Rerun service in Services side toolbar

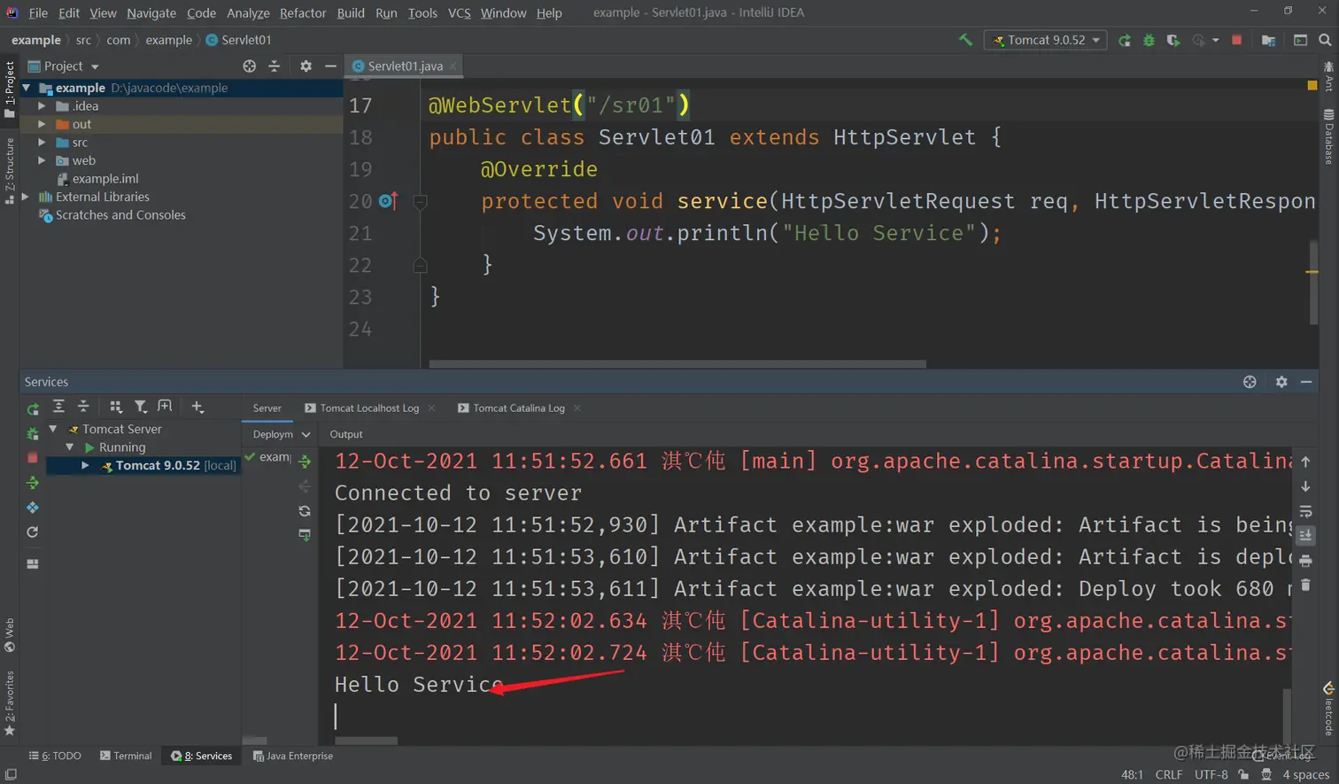coord(33,408)
